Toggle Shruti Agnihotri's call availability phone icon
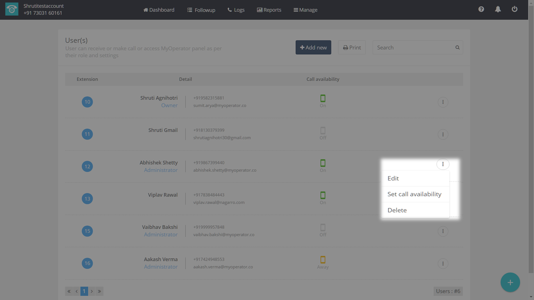534x300 pixels. [x=322, y=99]
